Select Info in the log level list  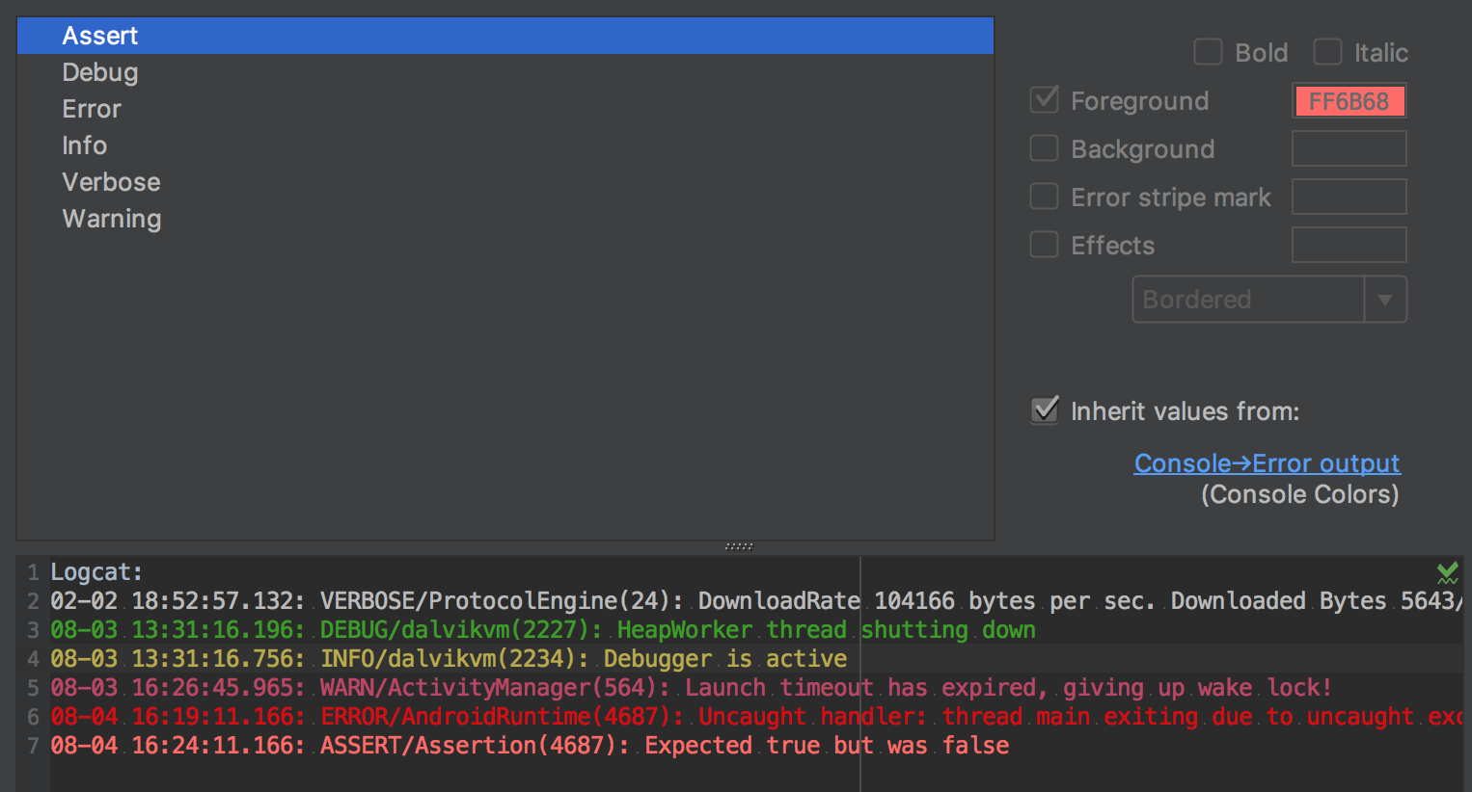pyautogui.click(x=85, y=145)
